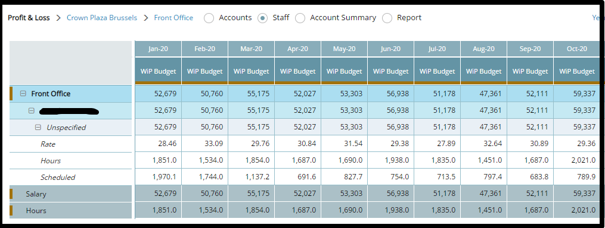Click WiP Budget header under Mar-20
605x228 pixels.
251,71
